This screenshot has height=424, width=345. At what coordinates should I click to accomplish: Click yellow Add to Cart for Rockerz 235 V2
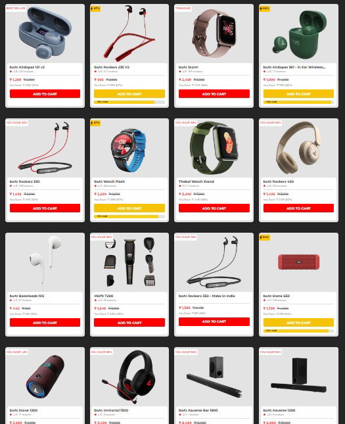point(129,94)
